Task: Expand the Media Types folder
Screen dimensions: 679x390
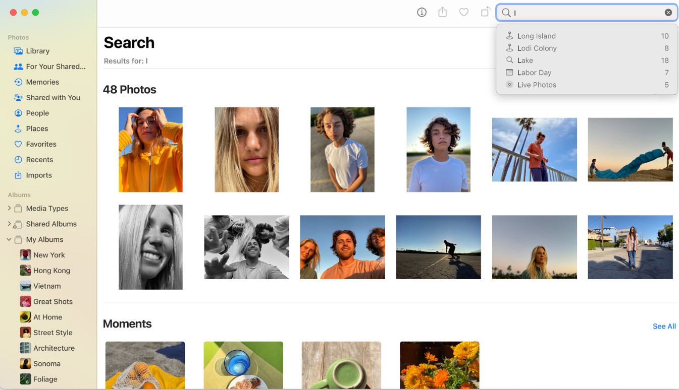Action: click(x=9, y=208)
